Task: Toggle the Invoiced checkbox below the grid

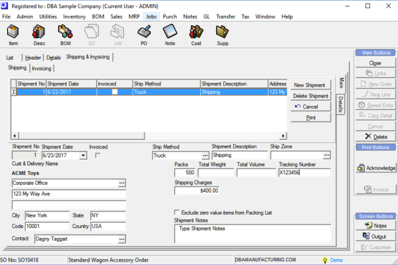Action: (98, 156)
